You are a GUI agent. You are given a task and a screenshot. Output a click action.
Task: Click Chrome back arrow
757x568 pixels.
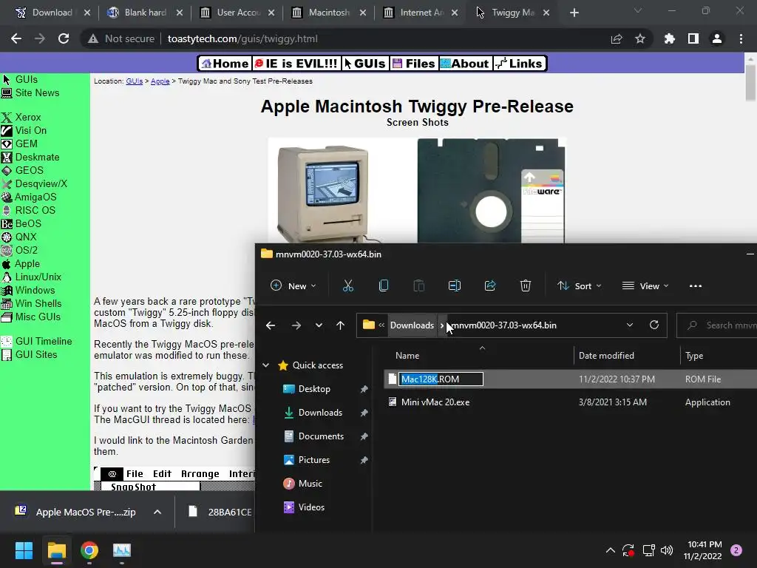(x=16, y=38)
